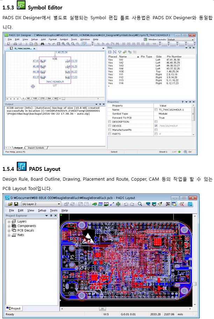Click the binoculars Find icon in DX Designer

tap(42, 44)
